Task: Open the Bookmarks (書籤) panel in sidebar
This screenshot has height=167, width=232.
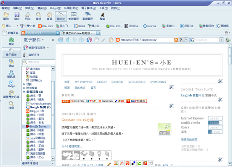Action: (11, 42)
